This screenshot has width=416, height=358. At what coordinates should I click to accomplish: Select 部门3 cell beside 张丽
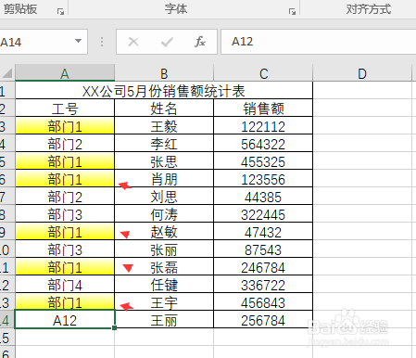(65, 249)
